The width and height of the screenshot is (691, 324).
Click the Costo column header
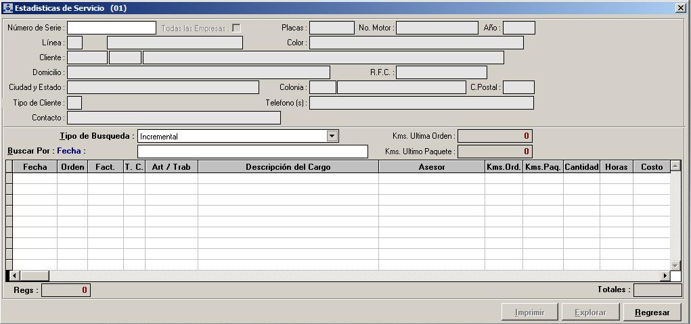click(652, 166)
